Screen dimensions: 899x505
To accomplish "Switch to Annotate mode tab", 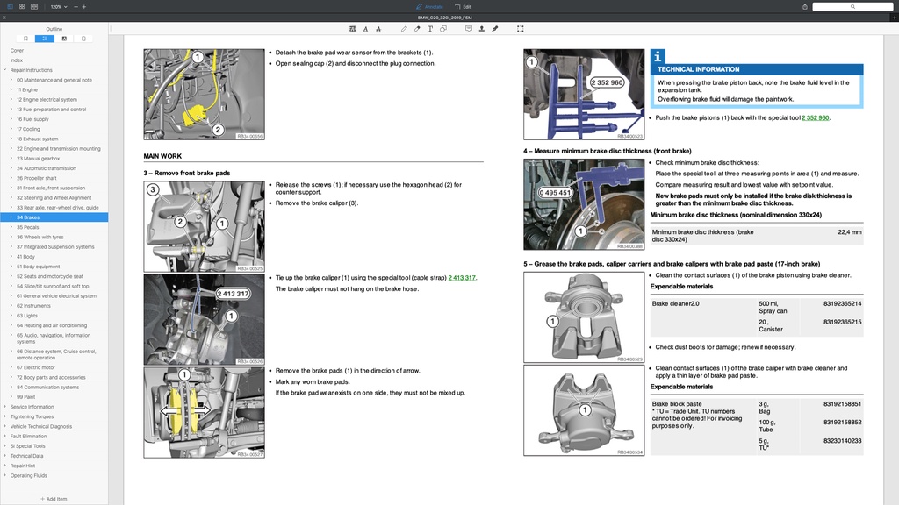I will point(430,6).
